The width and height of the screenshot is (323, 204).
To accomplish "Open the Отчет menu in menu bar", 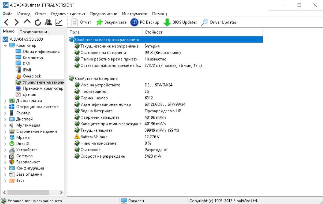I will pos(41,14).
